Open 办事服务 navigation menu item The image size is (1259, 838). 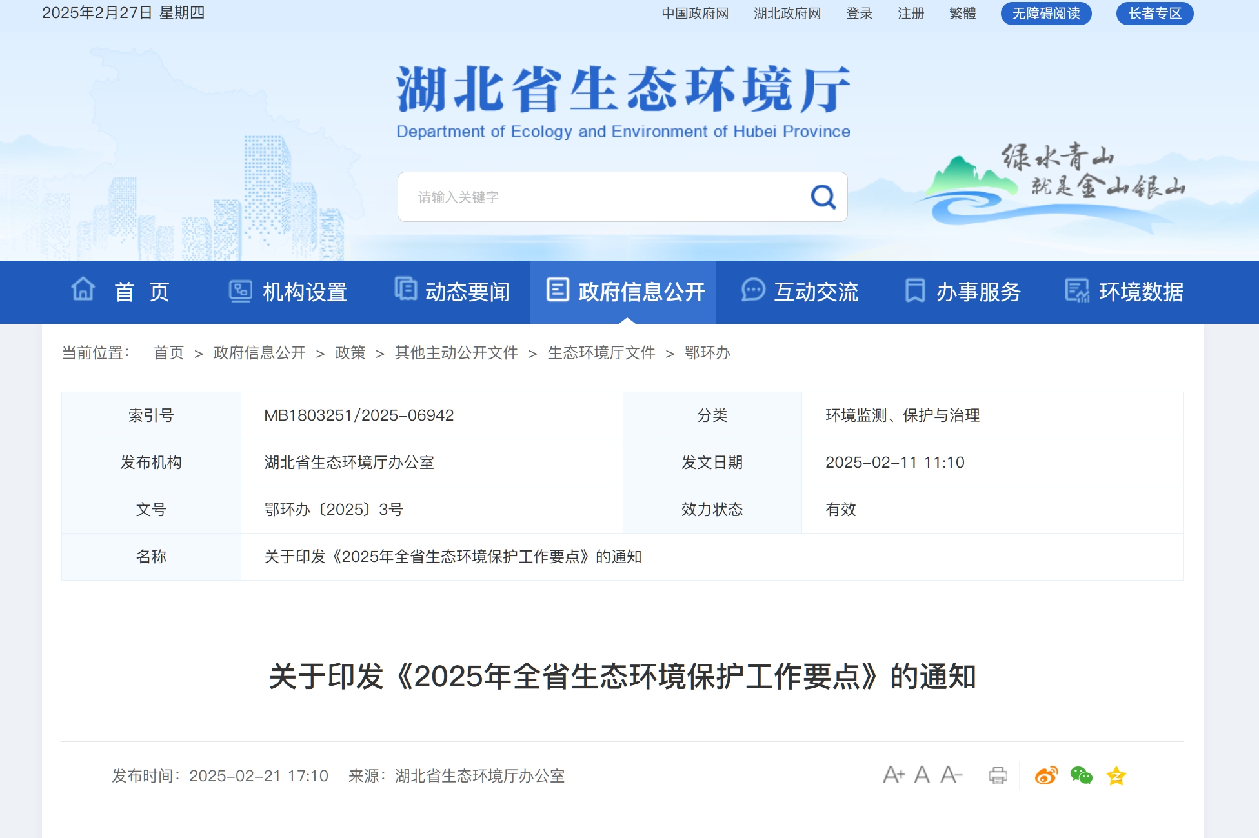click(x=978, y=292)
